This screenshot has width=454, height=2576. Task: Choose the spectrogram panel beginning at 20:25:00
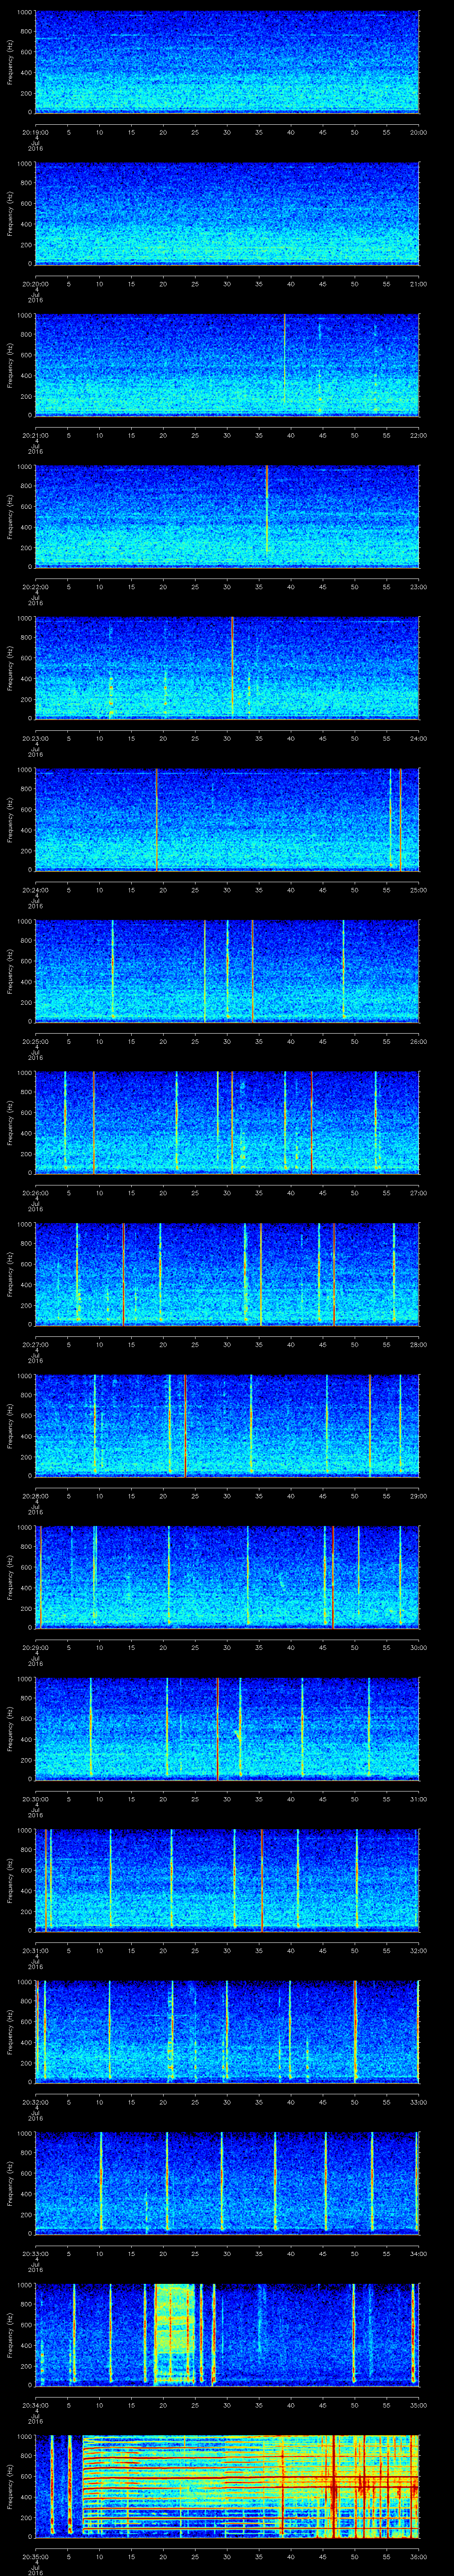pyautogui.click(x=227, y=971)
